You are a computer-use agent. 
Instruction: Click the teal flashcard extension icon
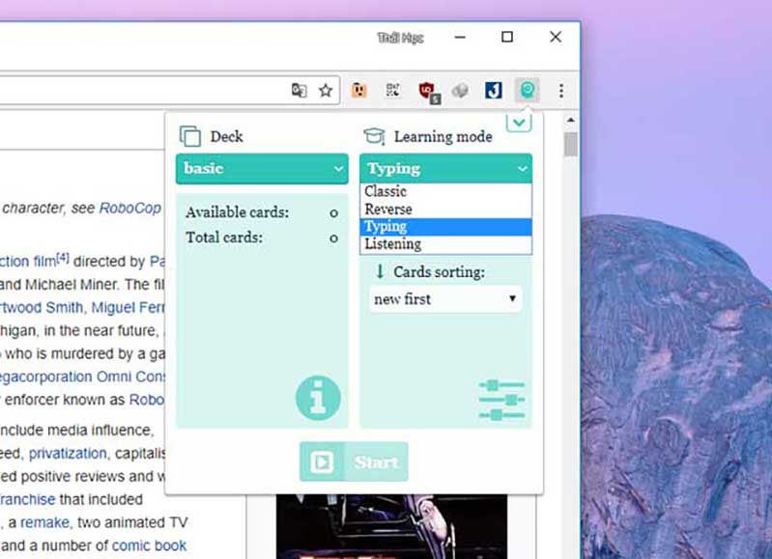(528, 90)
